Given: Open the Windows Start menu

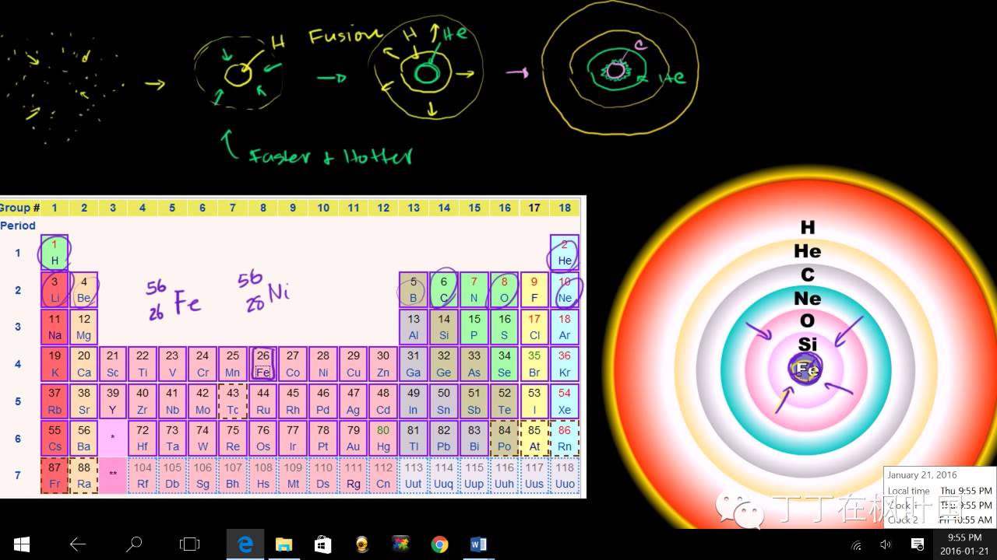Looking at the screenshot, I should pos(21,544).
